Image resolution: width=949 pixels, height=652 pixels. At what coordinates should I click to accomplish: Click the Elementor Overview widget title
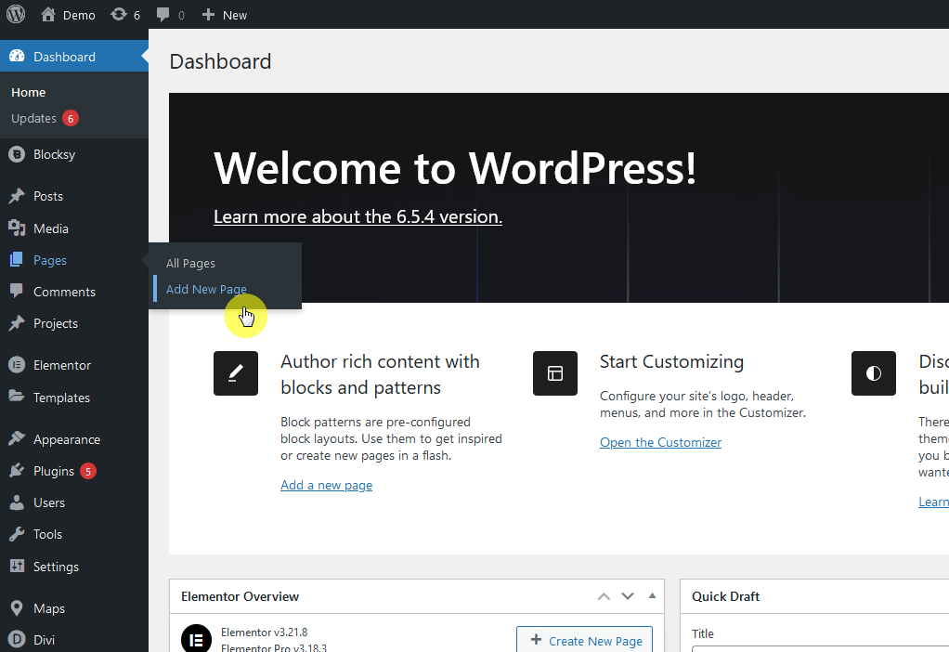pyautogui.click(x=240, y=596)
